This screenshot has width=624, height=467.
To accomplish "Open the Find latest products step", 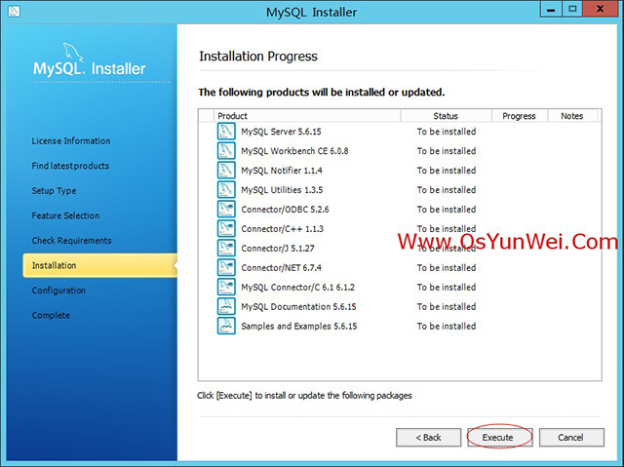I will tap(70, 166).
